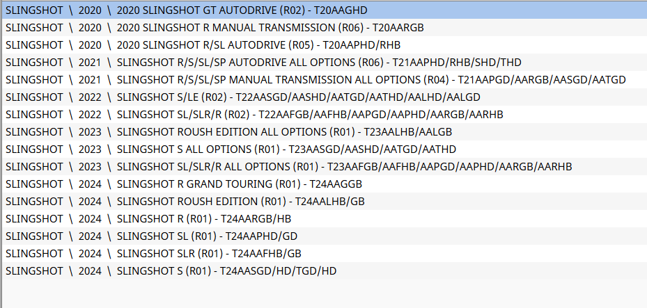Select 2022 SLINGSHOT S/LE (R02) row

coord(325,97)
